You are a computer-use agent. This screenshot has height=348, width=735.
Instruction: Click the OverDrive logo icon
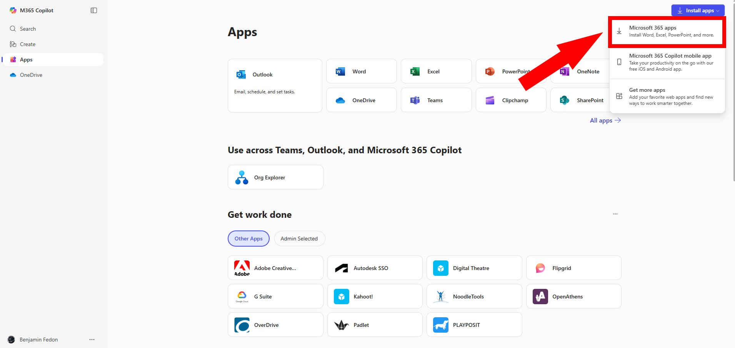coord(242,325)
